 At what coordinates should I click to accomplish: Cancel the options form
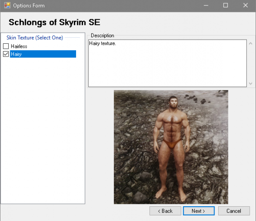tap(234, 211)
